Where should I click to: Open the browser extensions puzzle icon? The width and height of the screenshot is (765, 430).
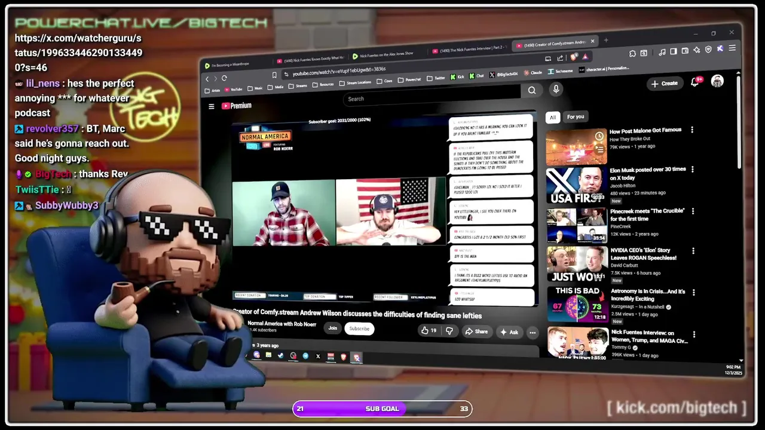(x=632, y=53)
